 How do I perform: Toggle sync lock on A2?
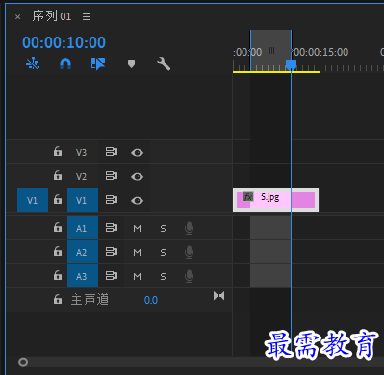[112, 252]
